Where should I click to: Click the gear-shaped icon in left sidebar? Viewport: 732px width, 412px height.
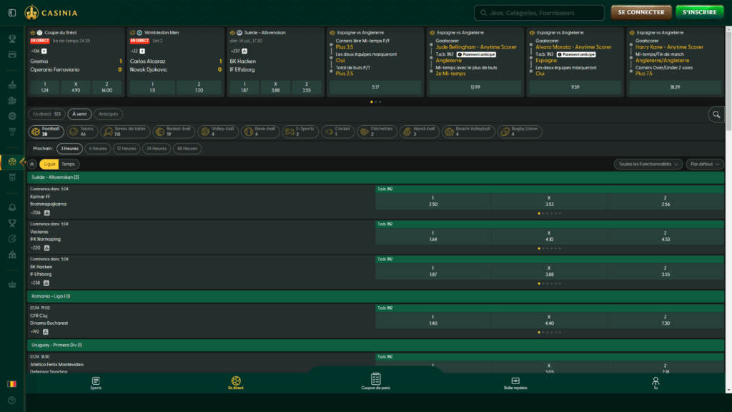tap(12, 116)
